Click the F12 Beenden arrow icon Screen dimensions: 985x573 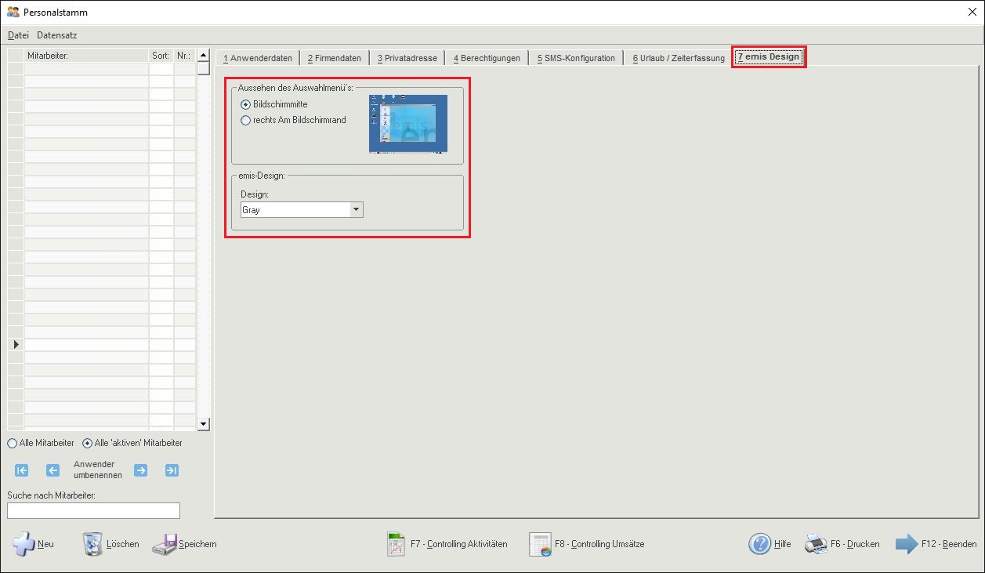coord(907,544)
